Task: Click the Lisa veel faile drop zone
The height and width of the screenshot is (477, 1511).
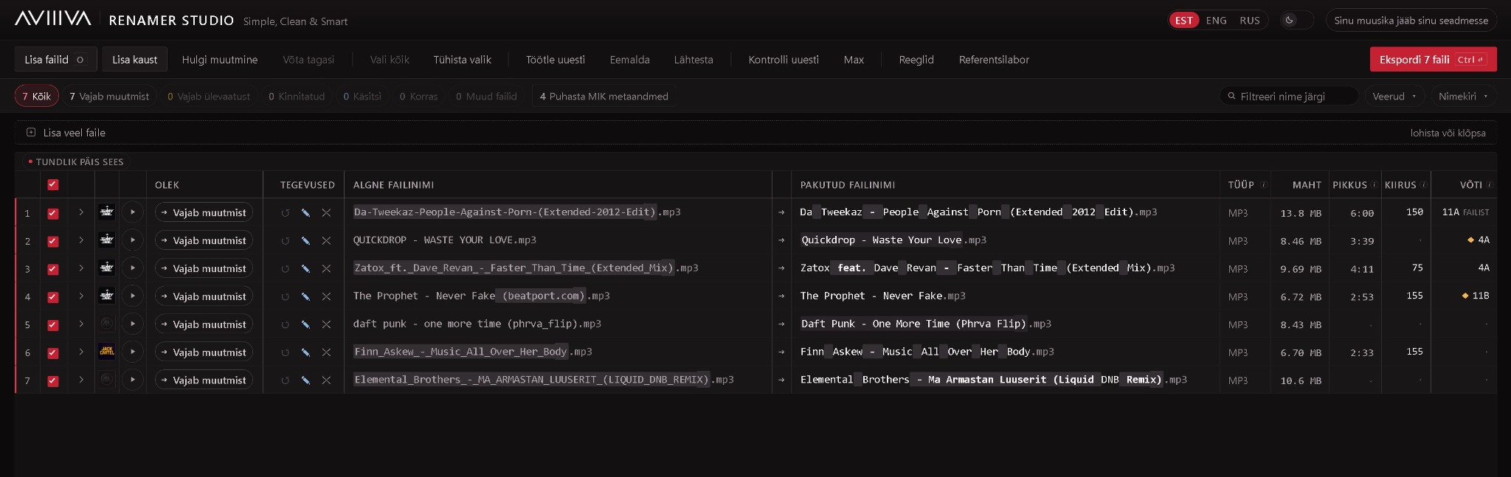Action: point(755,133)
